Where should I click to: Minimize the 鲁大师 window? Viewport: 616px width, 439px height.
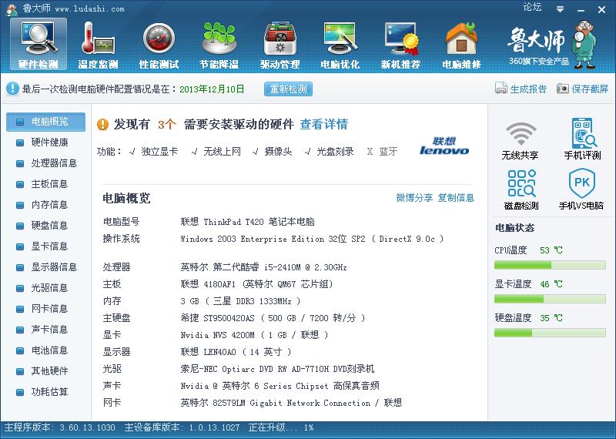tap(581, 9)
